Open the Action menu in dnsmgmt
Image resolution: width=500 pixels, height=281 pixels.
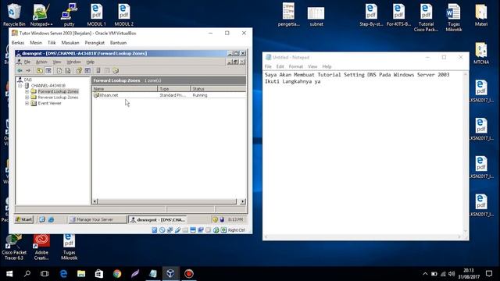41,62
